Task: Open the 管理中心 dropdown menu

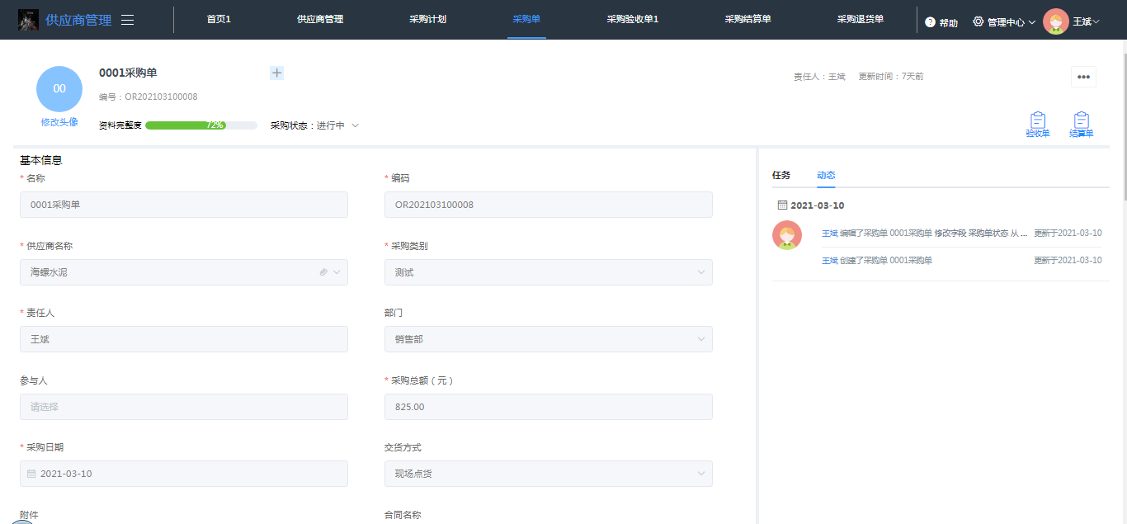Action: [1003, 22]
